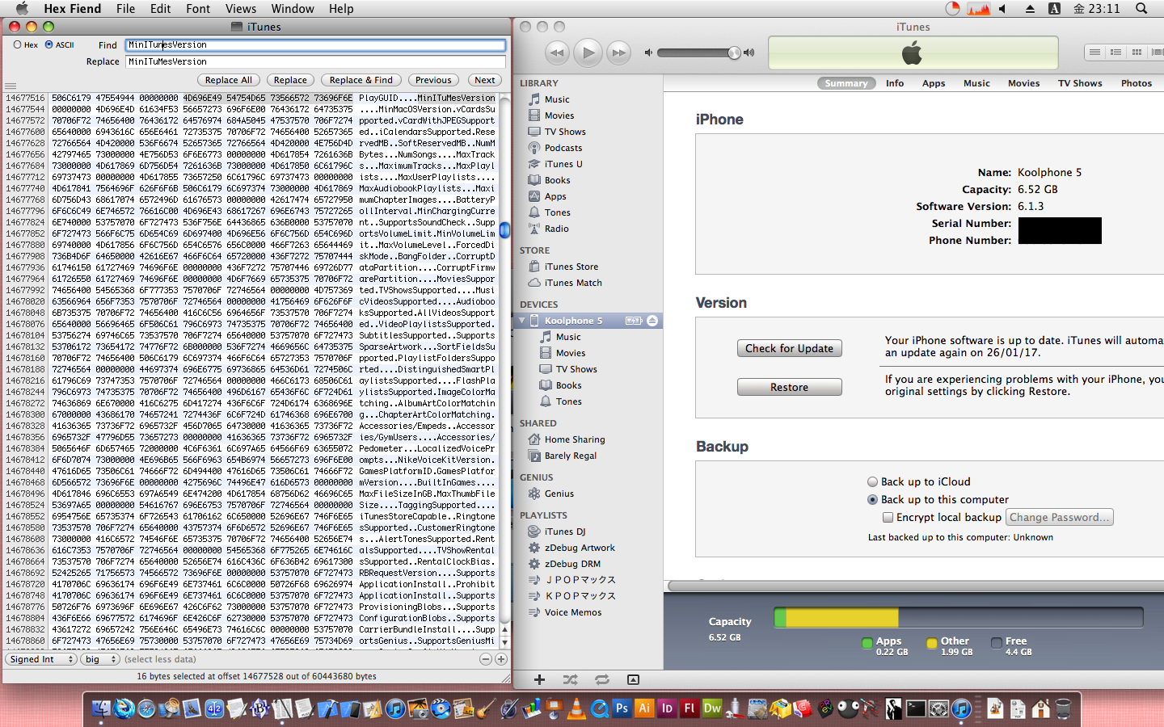1164x727 pixels.
Task: Click the repeat icon in the bottom bar
Action: (x=602, y=680)
